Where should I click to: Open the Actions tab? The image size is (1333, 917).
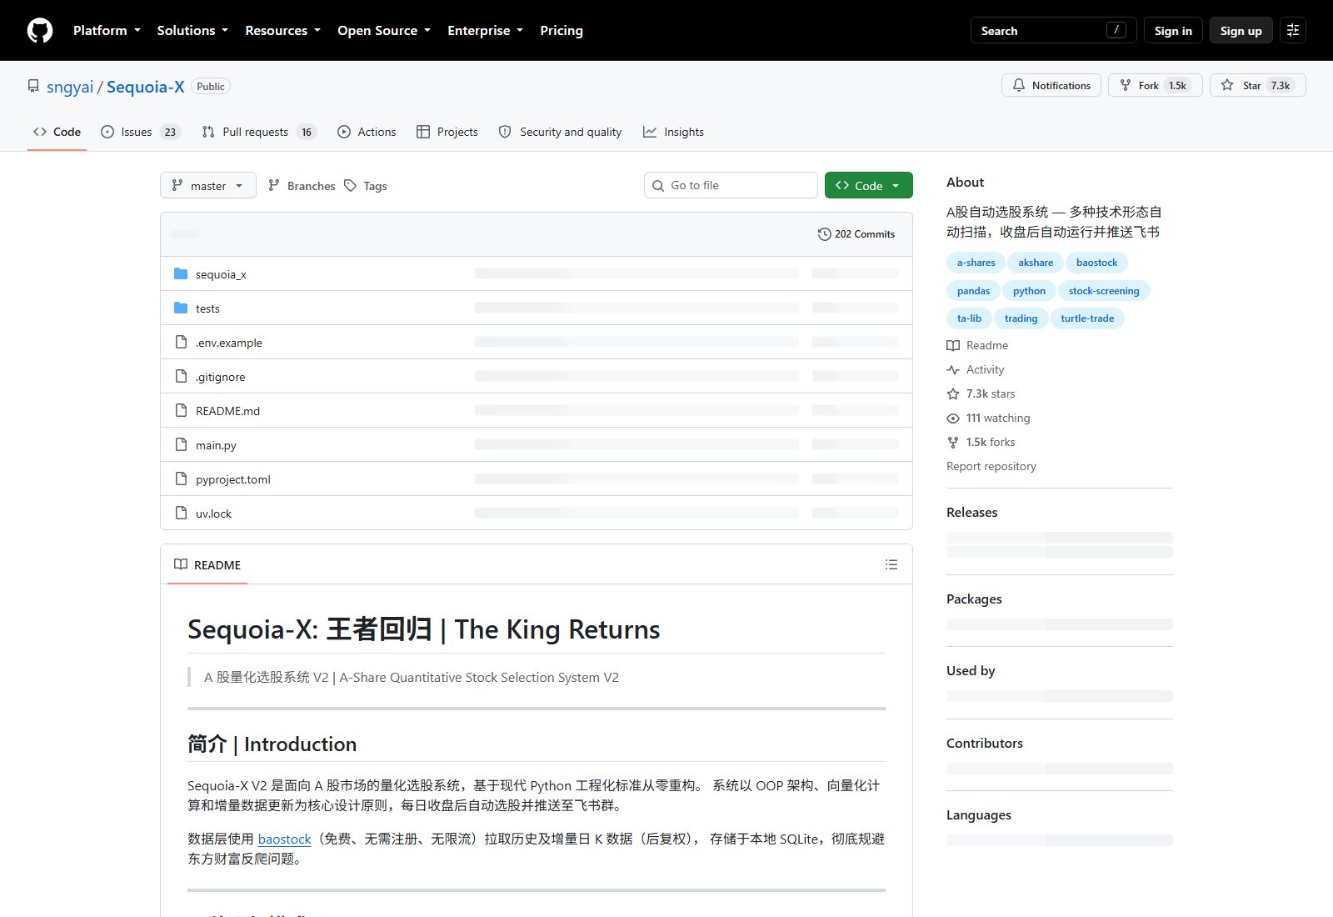(367, 132)
